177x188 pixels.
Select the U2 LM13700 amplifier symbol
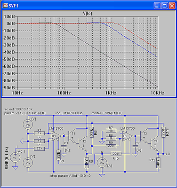point(128,136)
